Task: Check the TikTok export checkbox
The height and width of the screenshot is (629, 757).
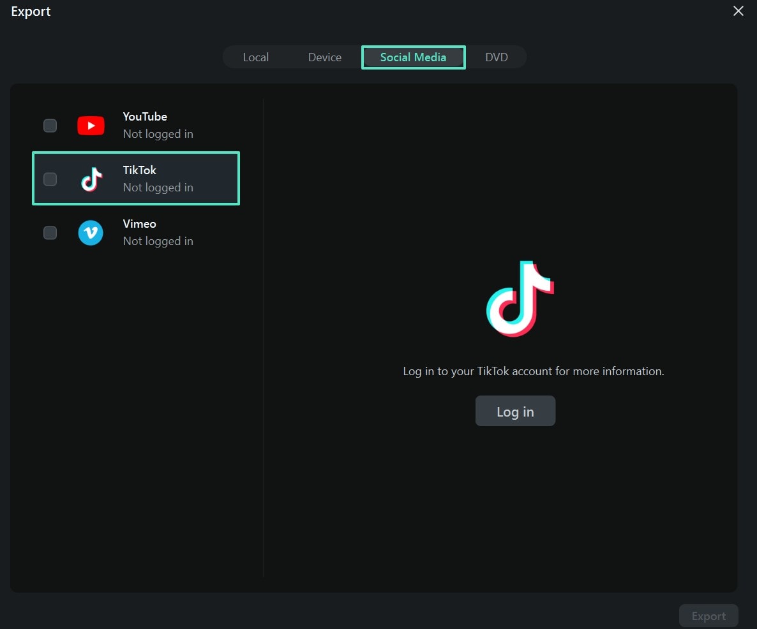Action: [x=50, y=179]
